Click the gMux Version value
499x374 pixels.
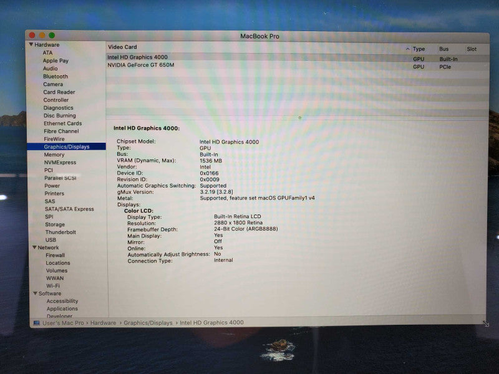216,192
